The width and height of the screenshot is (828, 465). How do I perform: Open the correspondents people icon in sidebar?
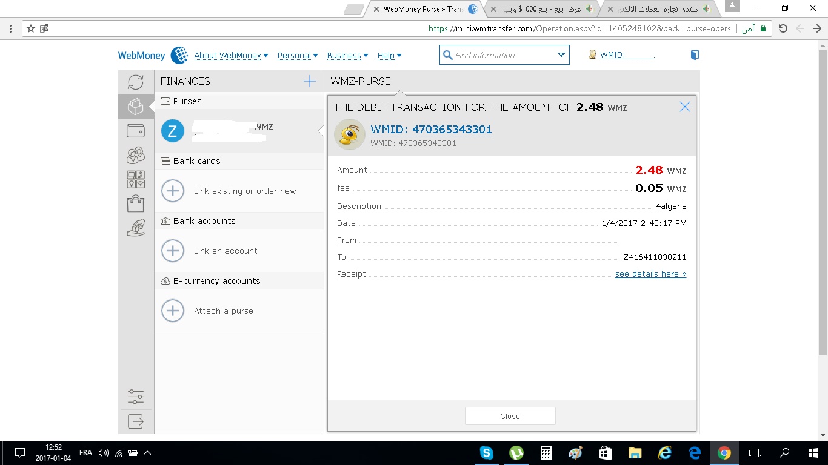click(136, 155)
